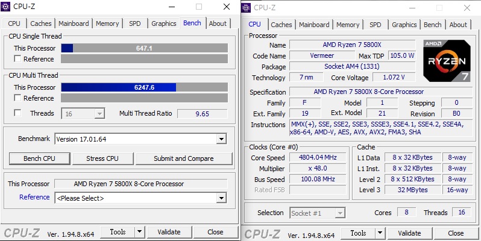
Task: Click the Specification field text
Action: coord(381,92)
